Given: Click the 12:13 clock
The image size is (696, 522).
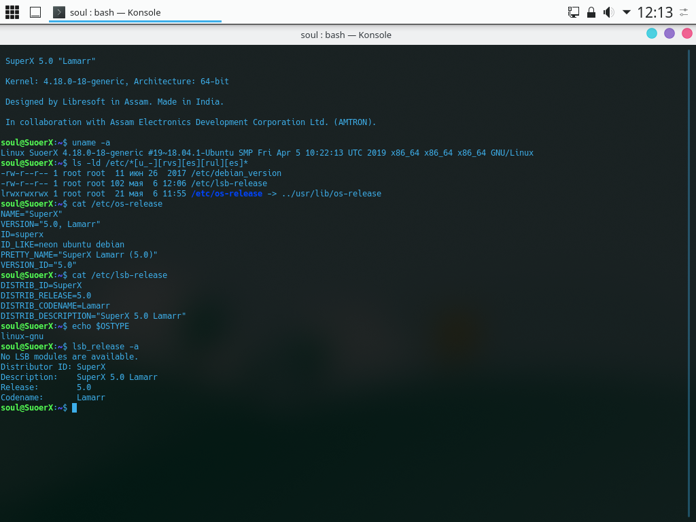Looking at the screenshot, I should pyautogui.click(x=655, y=12).
